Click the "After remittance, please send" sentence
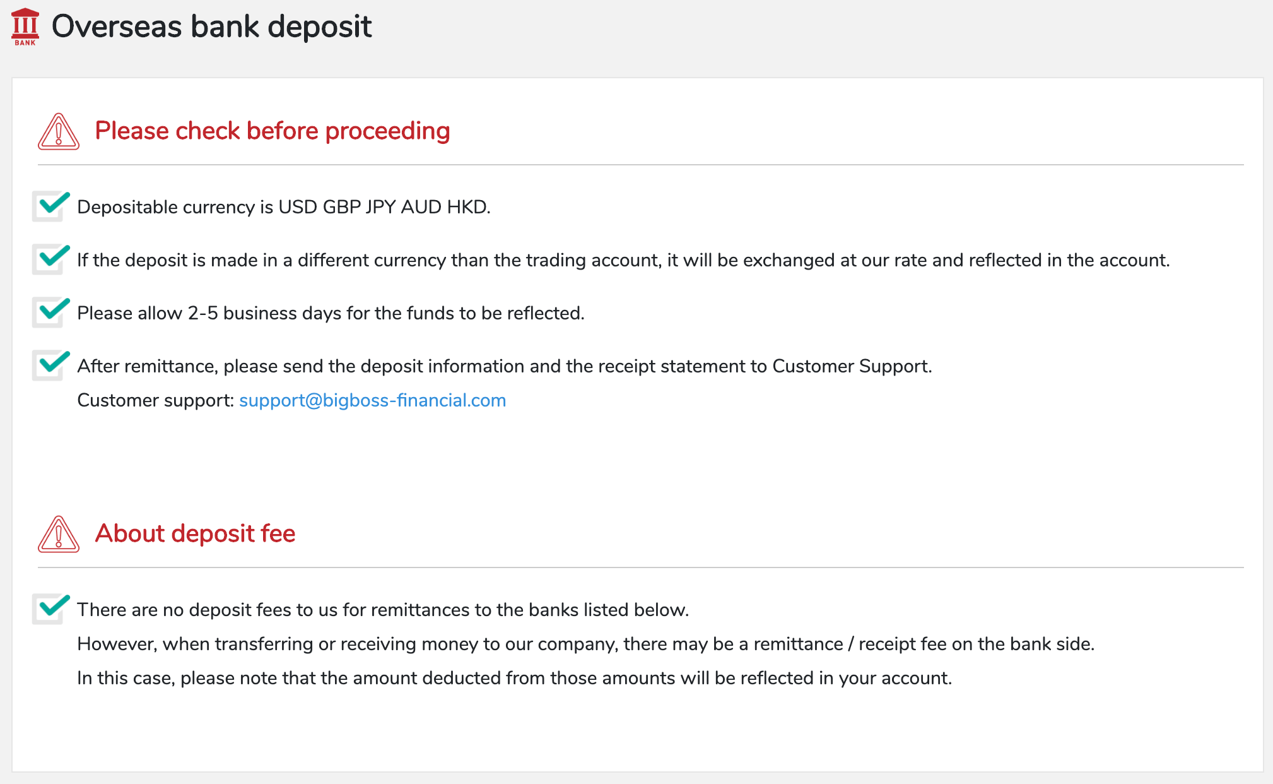This screenshot has width=1273, height=784. click(504, 366)
